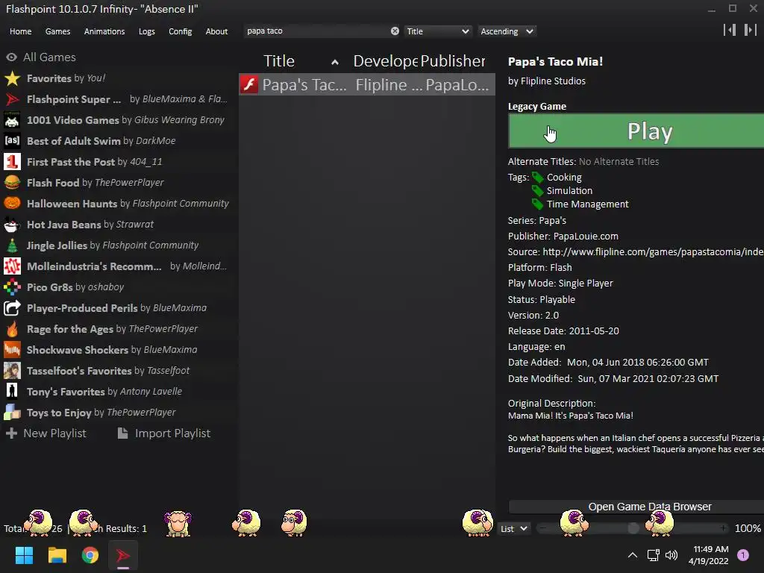Toggle the Title column sort arrow
Screen dimensions: 764x573
[x=335, y=62]
